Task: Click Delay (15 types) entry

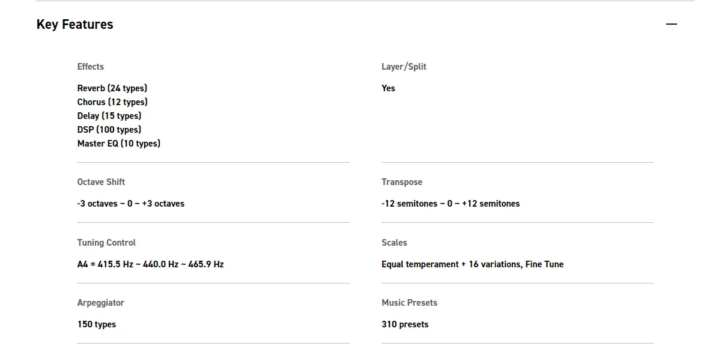Action: pos(109,116)
